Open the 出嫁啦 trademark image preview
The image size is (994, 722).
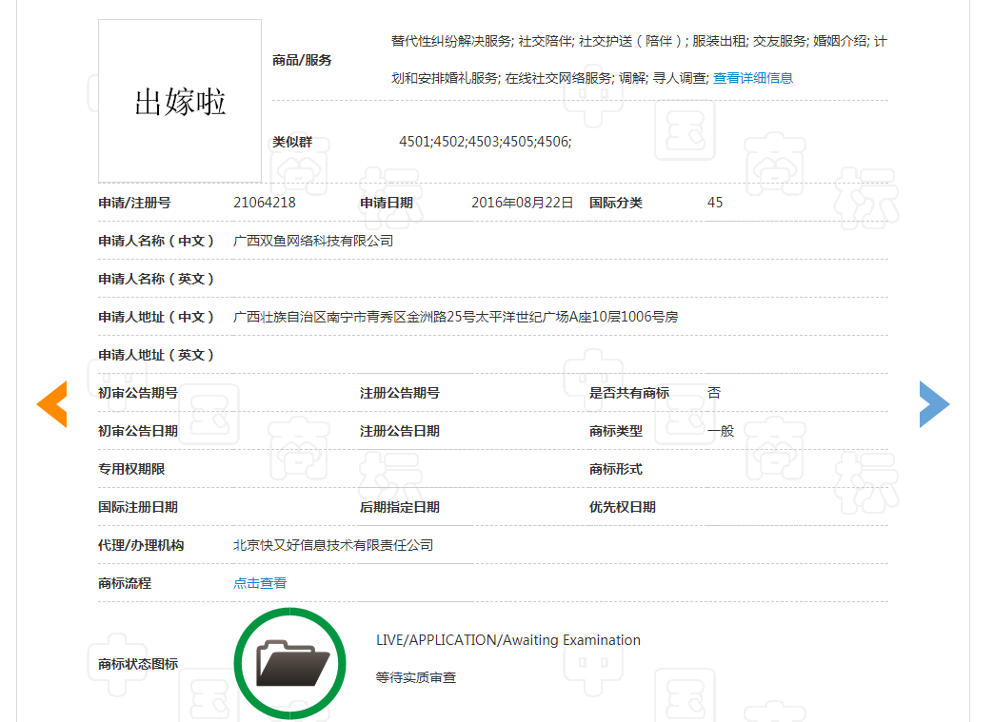pyautogui.click(x=179, y=100)
